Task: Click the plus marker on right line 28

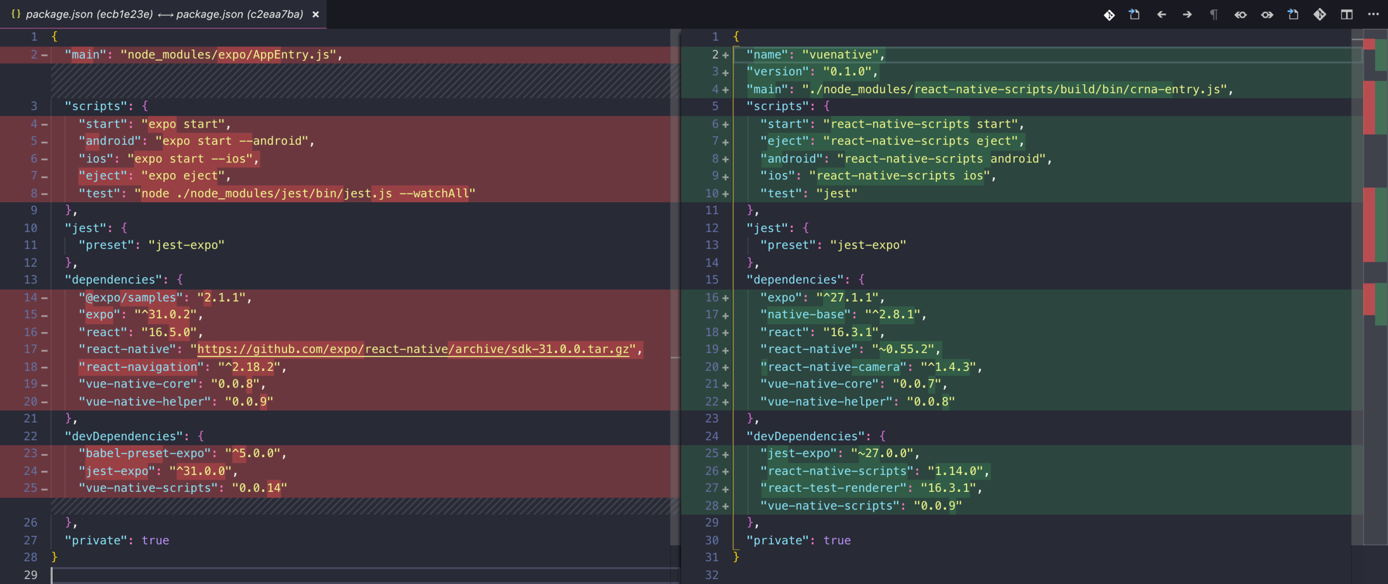Action: pos(725,506)
